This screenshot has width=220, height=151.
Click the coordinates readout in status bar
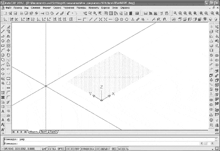pyautogui.click(x=18, y=149)
